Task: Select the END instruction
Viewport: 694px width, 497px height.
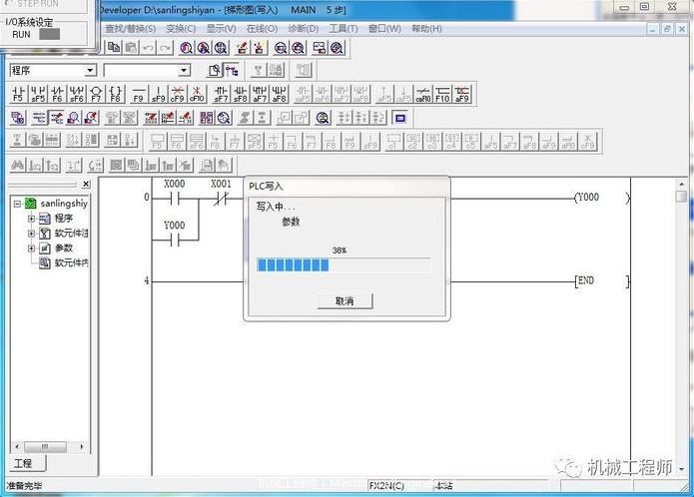Action: [x=602, y=280]
